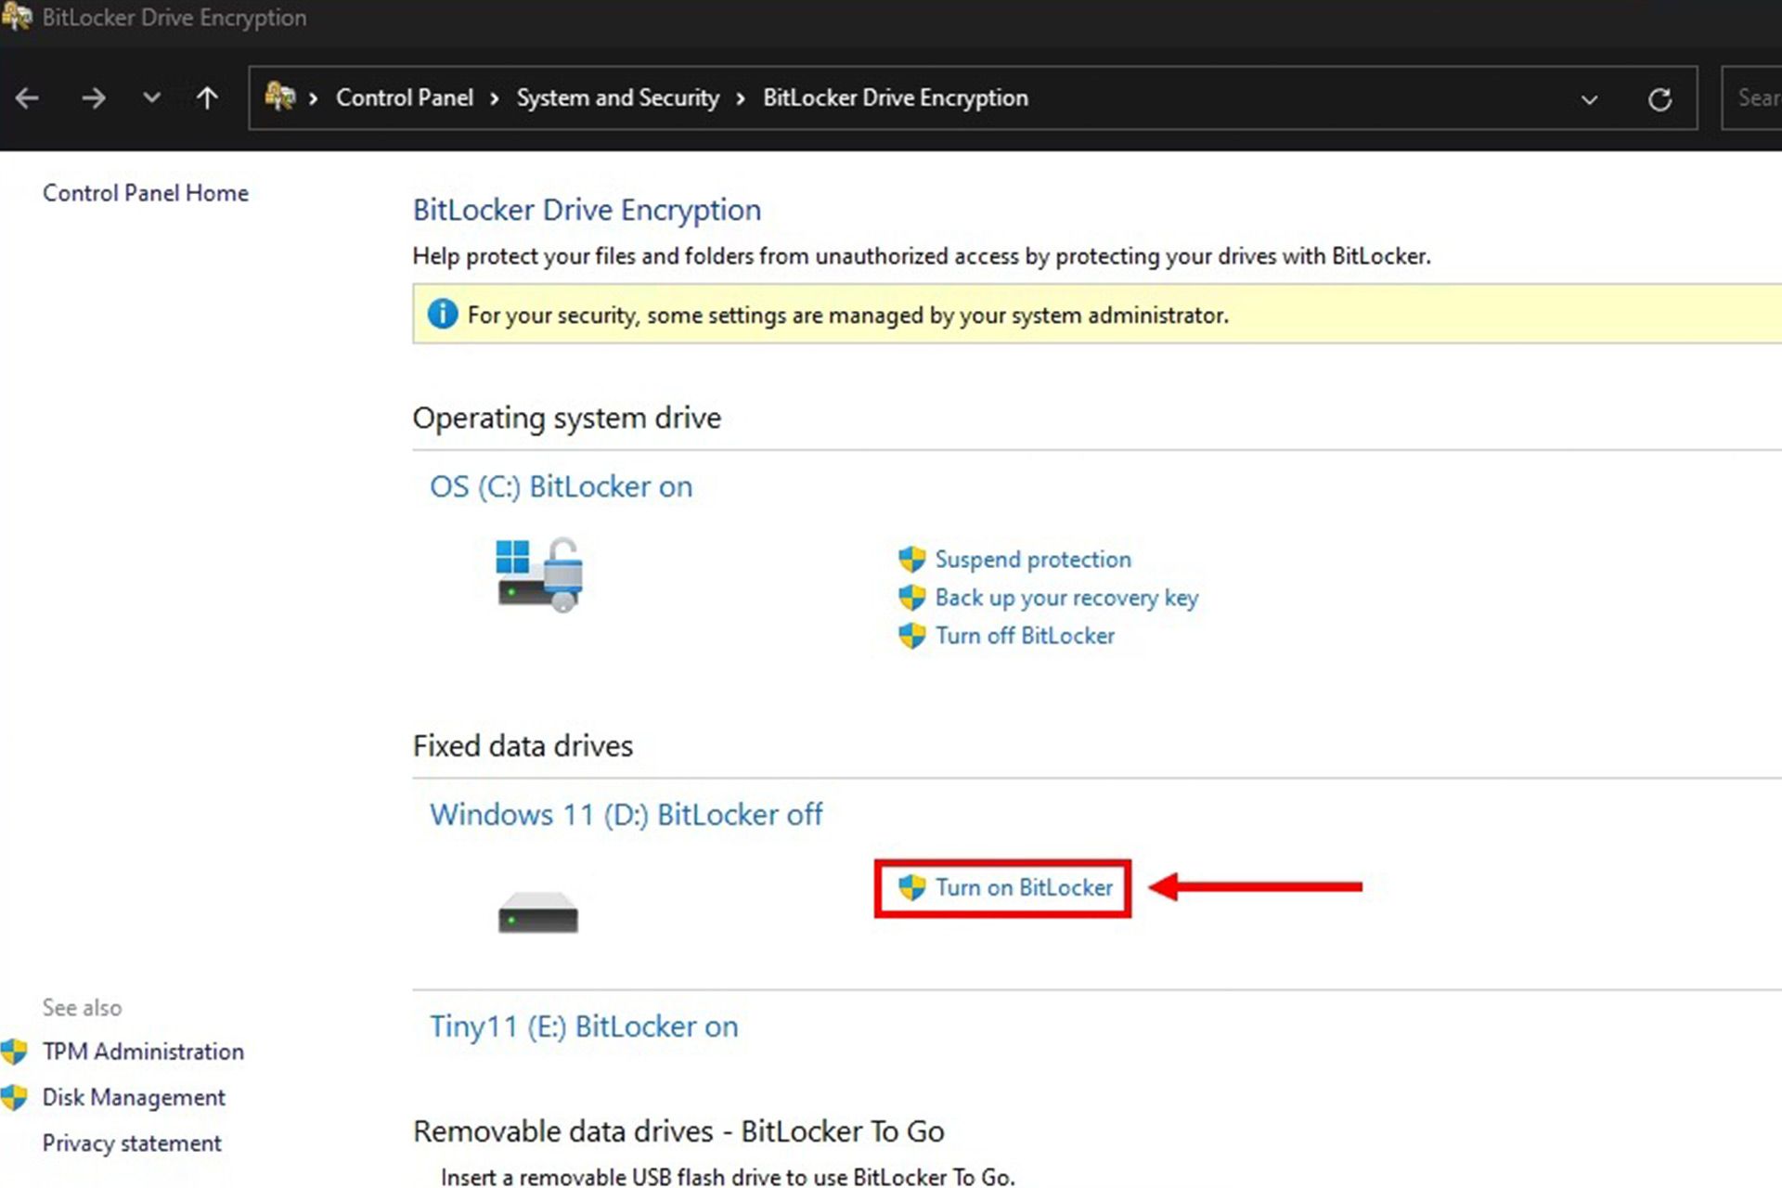Click Back up recovery key shield icon
The height and width of the screenshot is (1188, 1782).
[911, 597]
